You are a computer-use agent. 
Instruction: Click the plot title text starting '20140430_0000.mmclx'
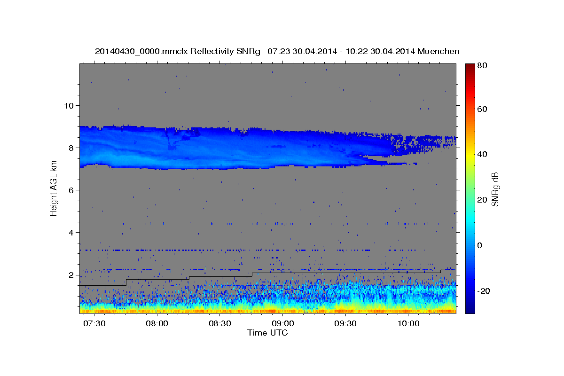[x=277, y=51]
